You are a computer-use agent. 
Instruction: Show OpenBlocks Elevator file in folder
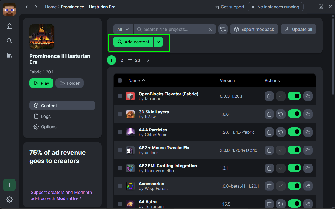[308, 96]
